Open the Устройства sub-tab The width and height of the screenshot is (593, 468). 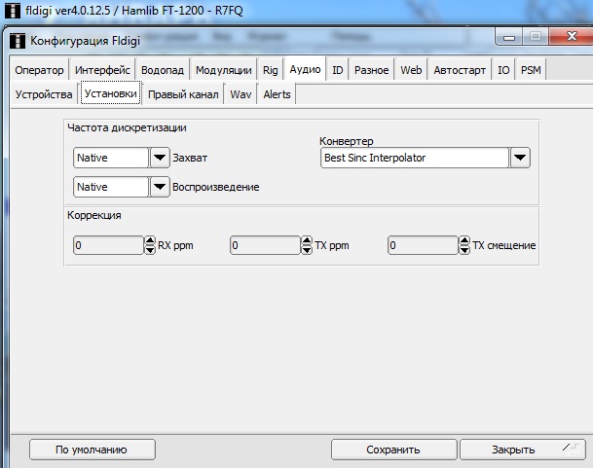click(x=44, y=94)
